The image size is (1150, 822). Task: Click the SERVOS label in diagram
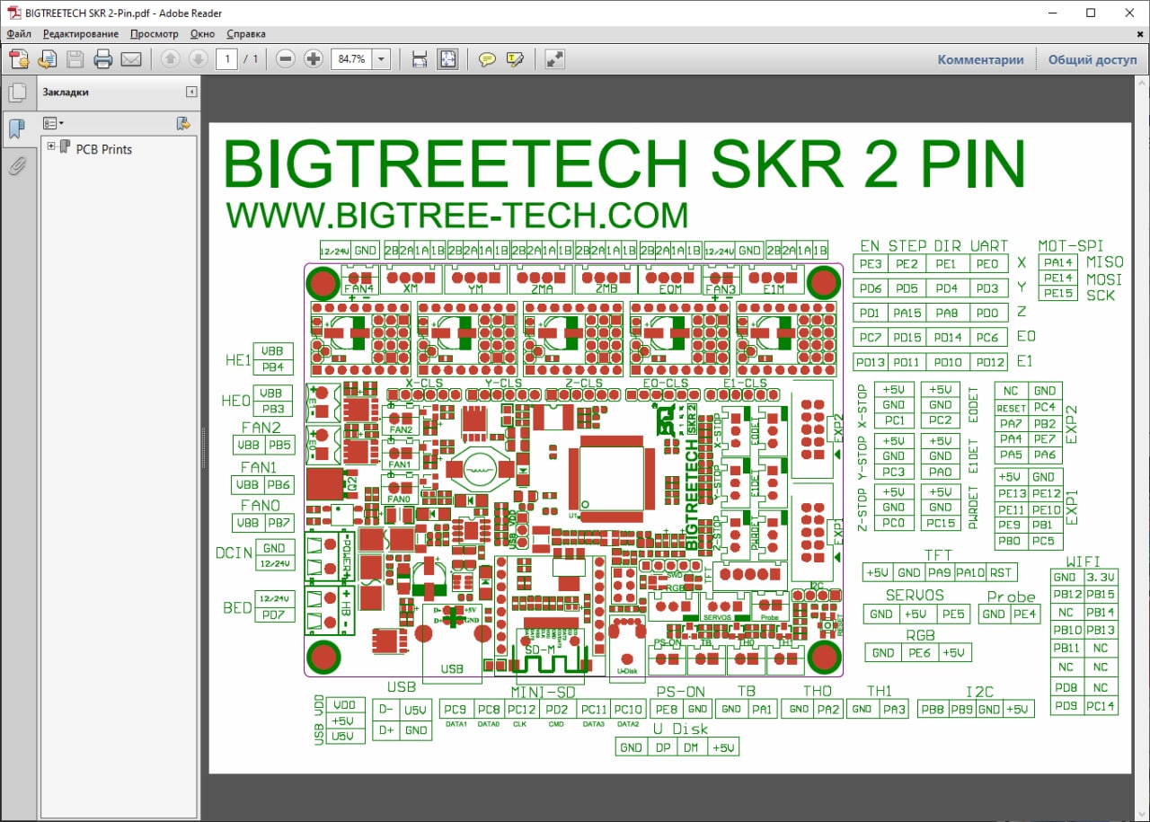pos(915,595)
